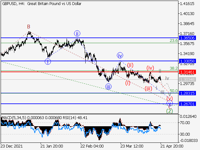
Task: Select the gray forecast wave iii label
Action: click(x=162, y=92)
